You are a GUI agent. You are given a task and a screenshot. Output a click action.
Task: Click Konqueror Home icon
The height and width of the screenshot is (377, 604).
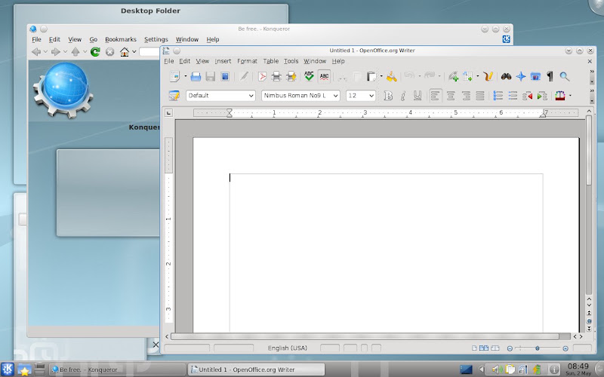tap(125, 51)
